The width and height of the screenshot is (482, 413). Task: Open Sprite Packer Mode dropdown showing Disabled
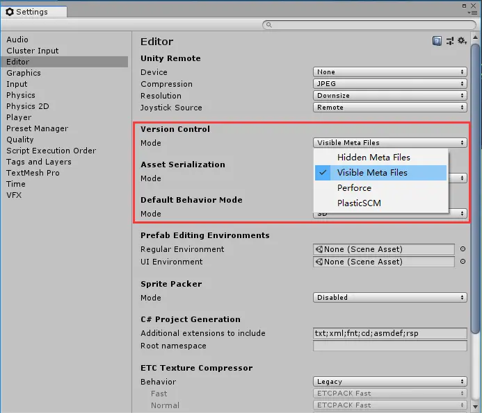coord(389,297)
